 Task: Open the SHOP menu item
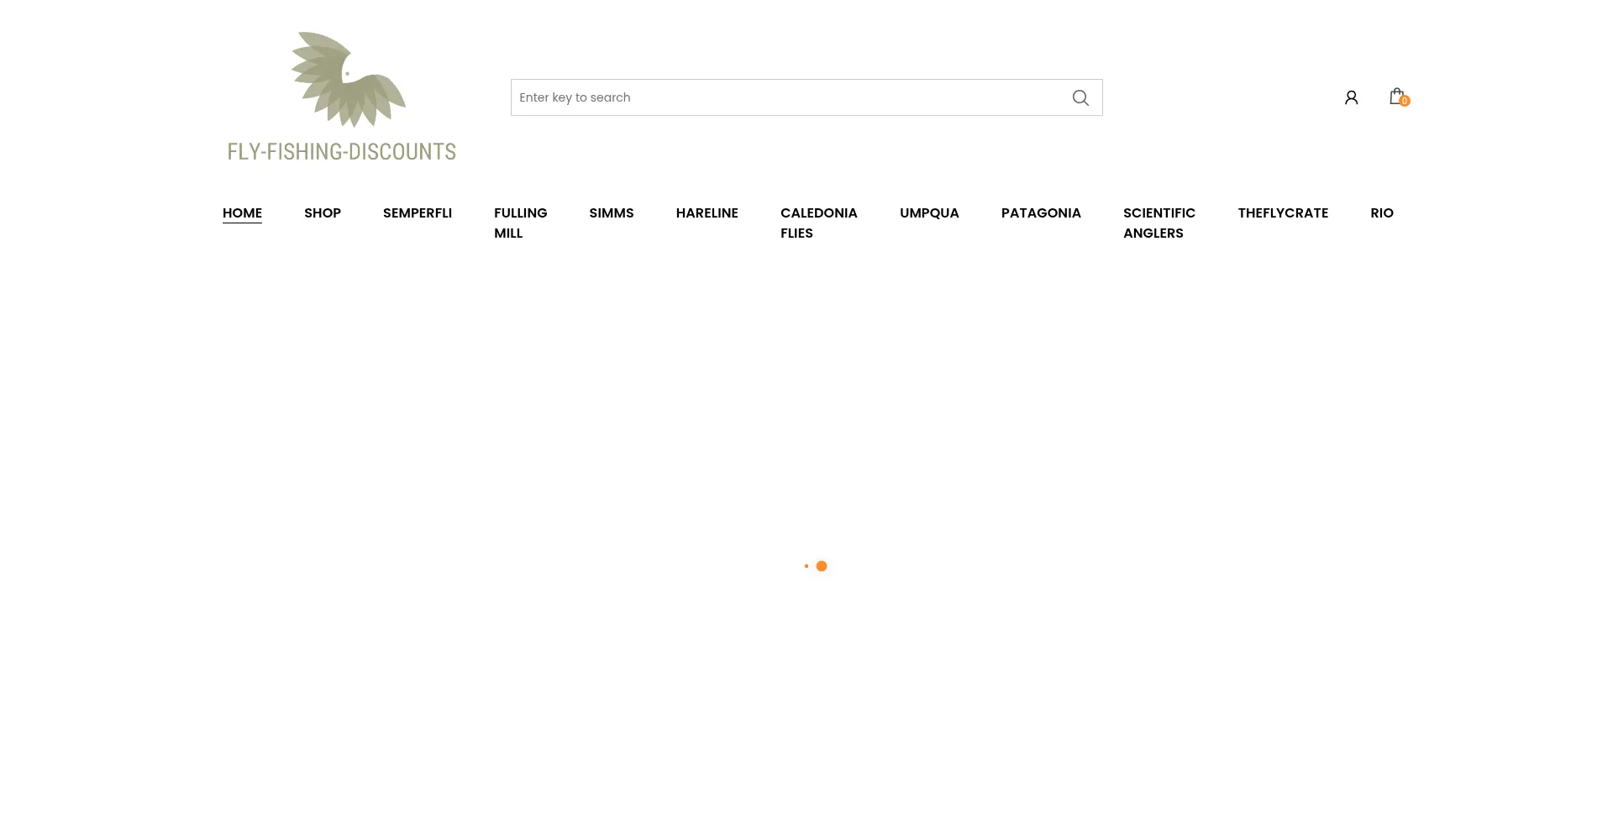coord(323,213)
